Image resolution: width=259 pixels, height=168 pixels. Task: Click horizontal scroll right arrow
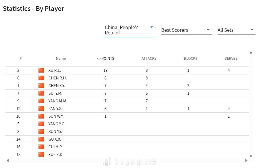[x=246, y=160]
